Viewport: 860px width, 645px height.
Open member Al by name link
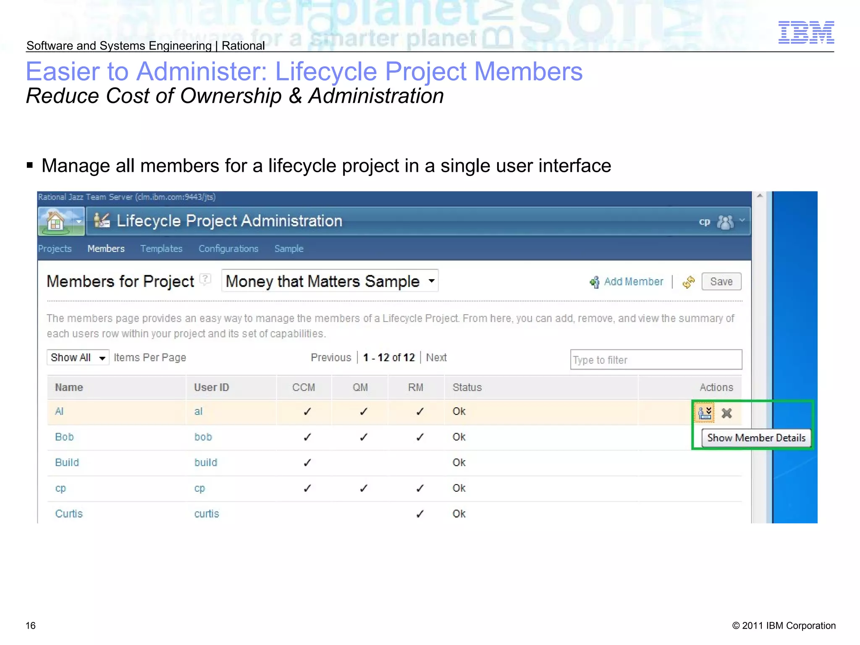(59, 411)
